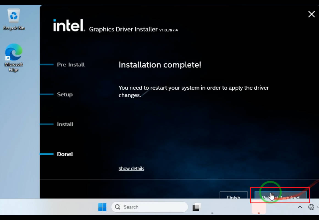
Task: Select the Done! step
Action: click(x=65, y=154)
